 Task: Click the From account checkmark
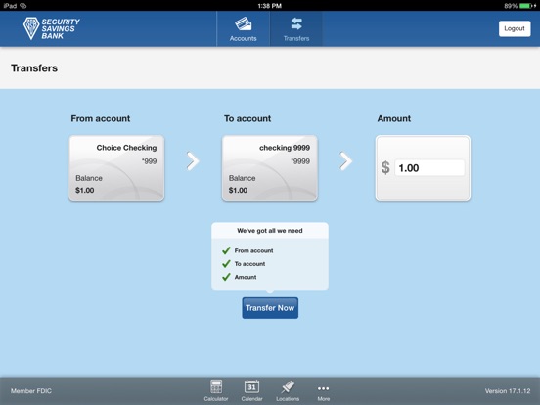click(x=226, y=250)
